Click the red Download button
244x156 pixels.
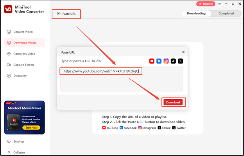[173, 102]
